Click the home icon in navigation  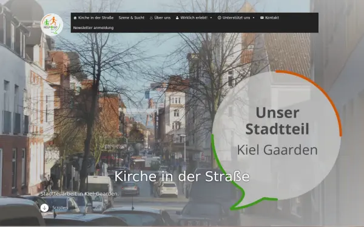(x=75, y=18)
